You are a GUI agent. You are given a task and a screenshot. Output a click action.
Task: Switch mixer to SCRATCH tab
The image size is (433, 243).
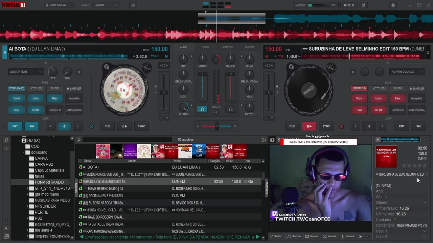(x=227, y=47)
